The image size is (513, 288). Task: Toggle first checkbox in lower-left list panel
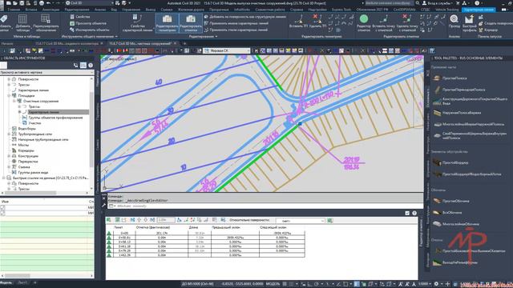point(3,207)
